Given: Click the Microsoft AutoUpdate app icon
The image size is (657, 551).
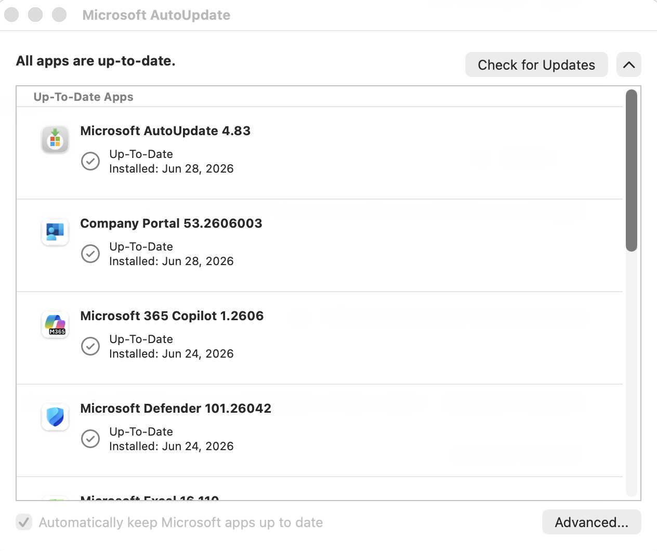Looking at the screenshot, I should pos(55,139).
